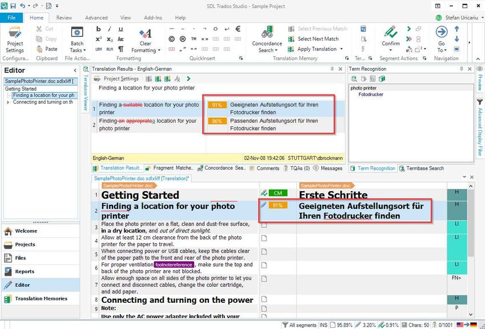Click Apply Translation

[x=313, y=49]
